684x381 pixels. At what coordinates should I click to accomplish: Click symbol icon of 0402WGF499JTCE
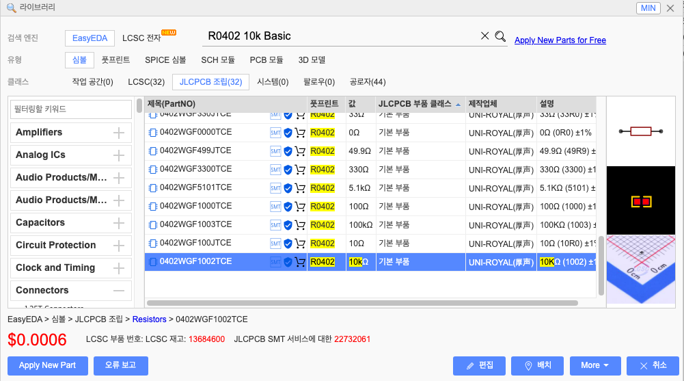tap(152, 151)
